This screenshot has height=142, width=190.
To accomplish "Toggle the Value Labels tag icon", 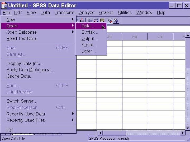I will tap(110, 21).
